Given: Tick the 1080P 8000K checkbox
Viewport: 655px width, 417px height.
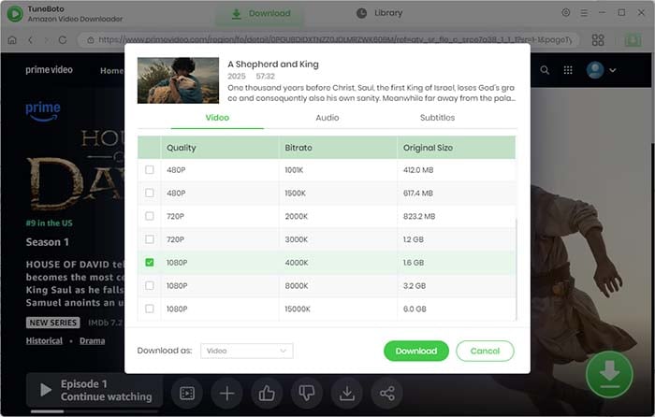Looking at the screenshot, I should pos(149,285).
